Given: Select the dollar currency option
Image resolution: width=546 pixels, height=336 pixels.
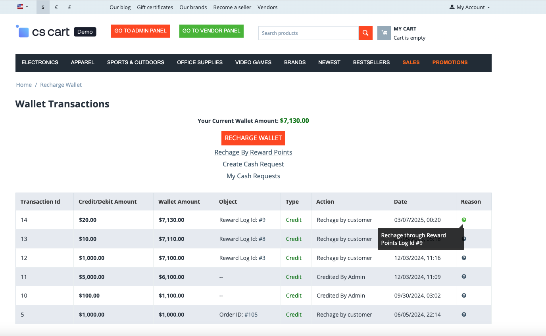Looking at the screenshot, I should point(43,7).
